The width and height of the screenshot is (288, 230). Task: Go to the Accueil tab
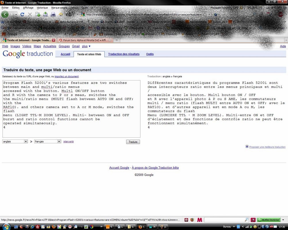[x=65, y=54]
